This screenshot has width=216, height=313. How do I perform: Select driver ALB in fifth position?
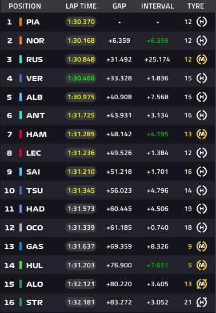[34, 97]
